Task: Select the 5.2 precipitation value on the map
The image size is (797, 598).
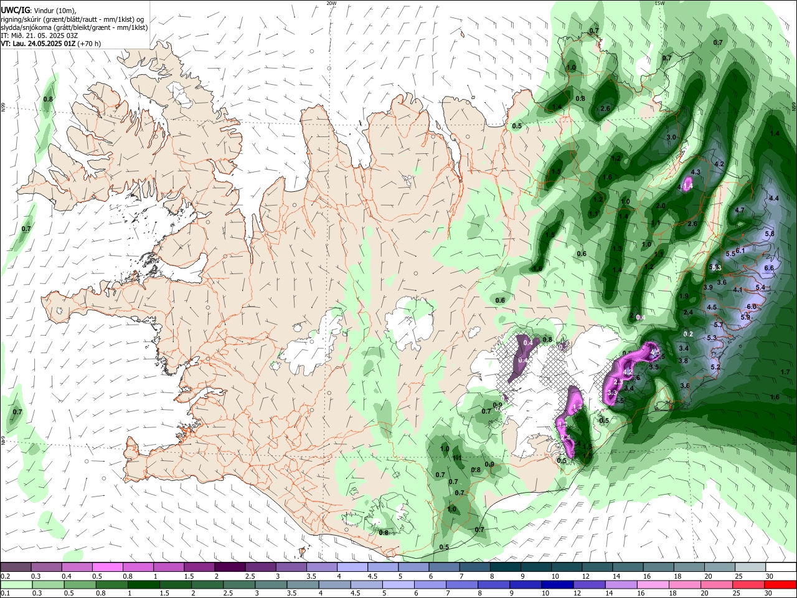Action: pyautogui.click(x=715, y=367)
